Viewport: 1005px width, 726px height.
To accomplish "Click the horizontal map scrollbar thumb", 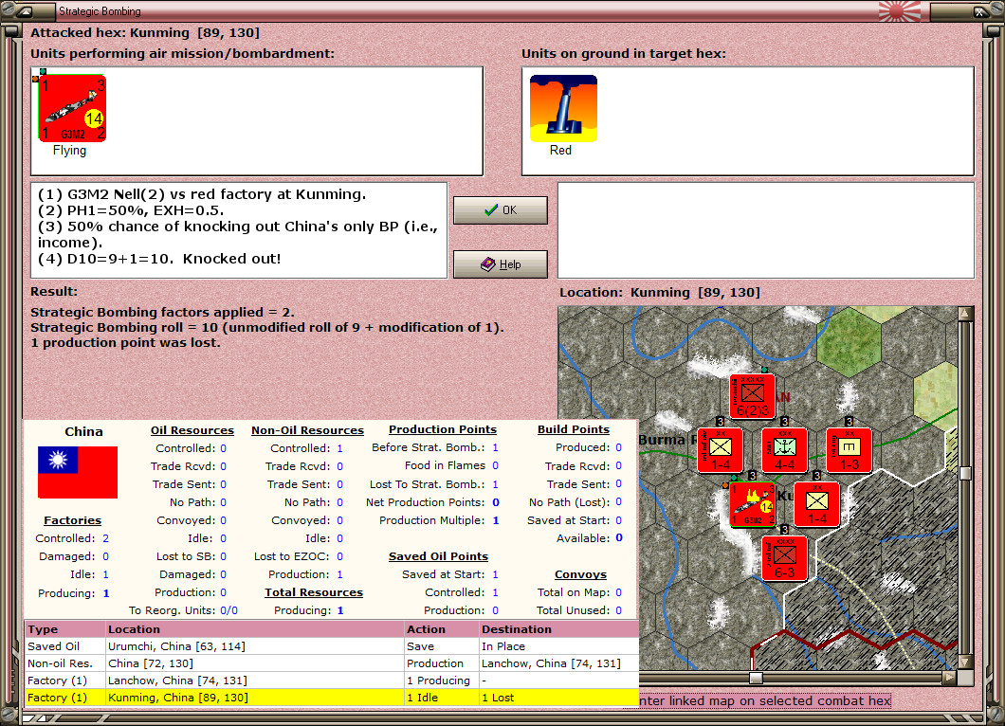I will coord(757,678).
